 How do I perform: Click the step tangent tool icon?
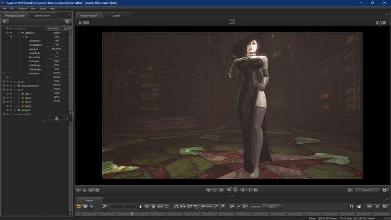click(x=196, y=206)
